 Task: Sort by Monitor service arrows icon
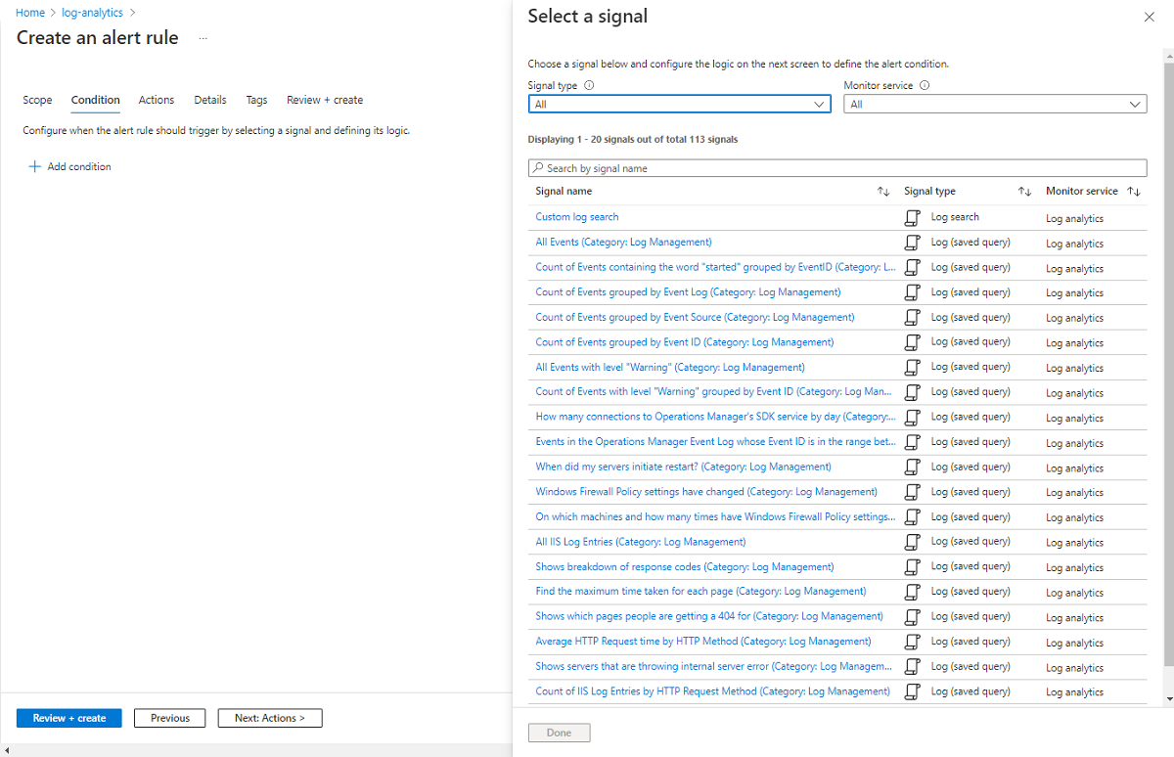click(x=1134, y=192)
